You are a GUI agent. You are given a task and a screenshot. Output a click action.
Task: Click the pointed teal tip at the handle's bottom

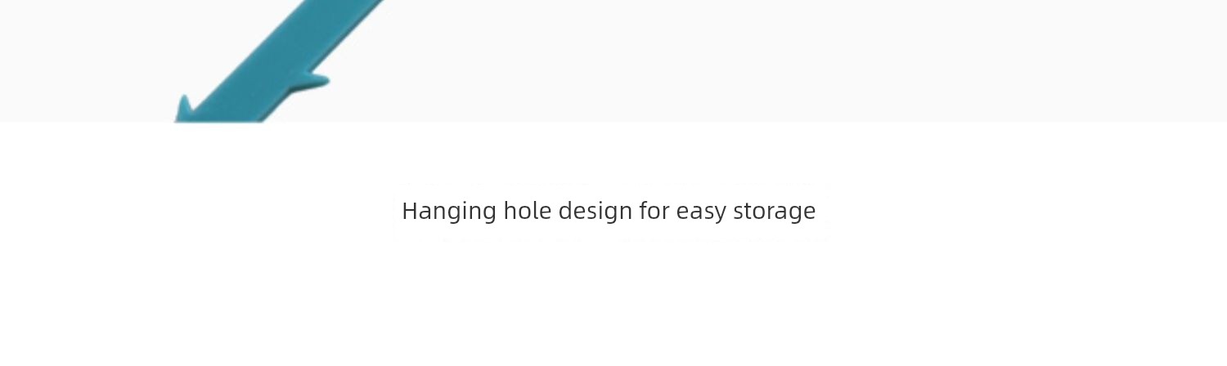point(184,109)
